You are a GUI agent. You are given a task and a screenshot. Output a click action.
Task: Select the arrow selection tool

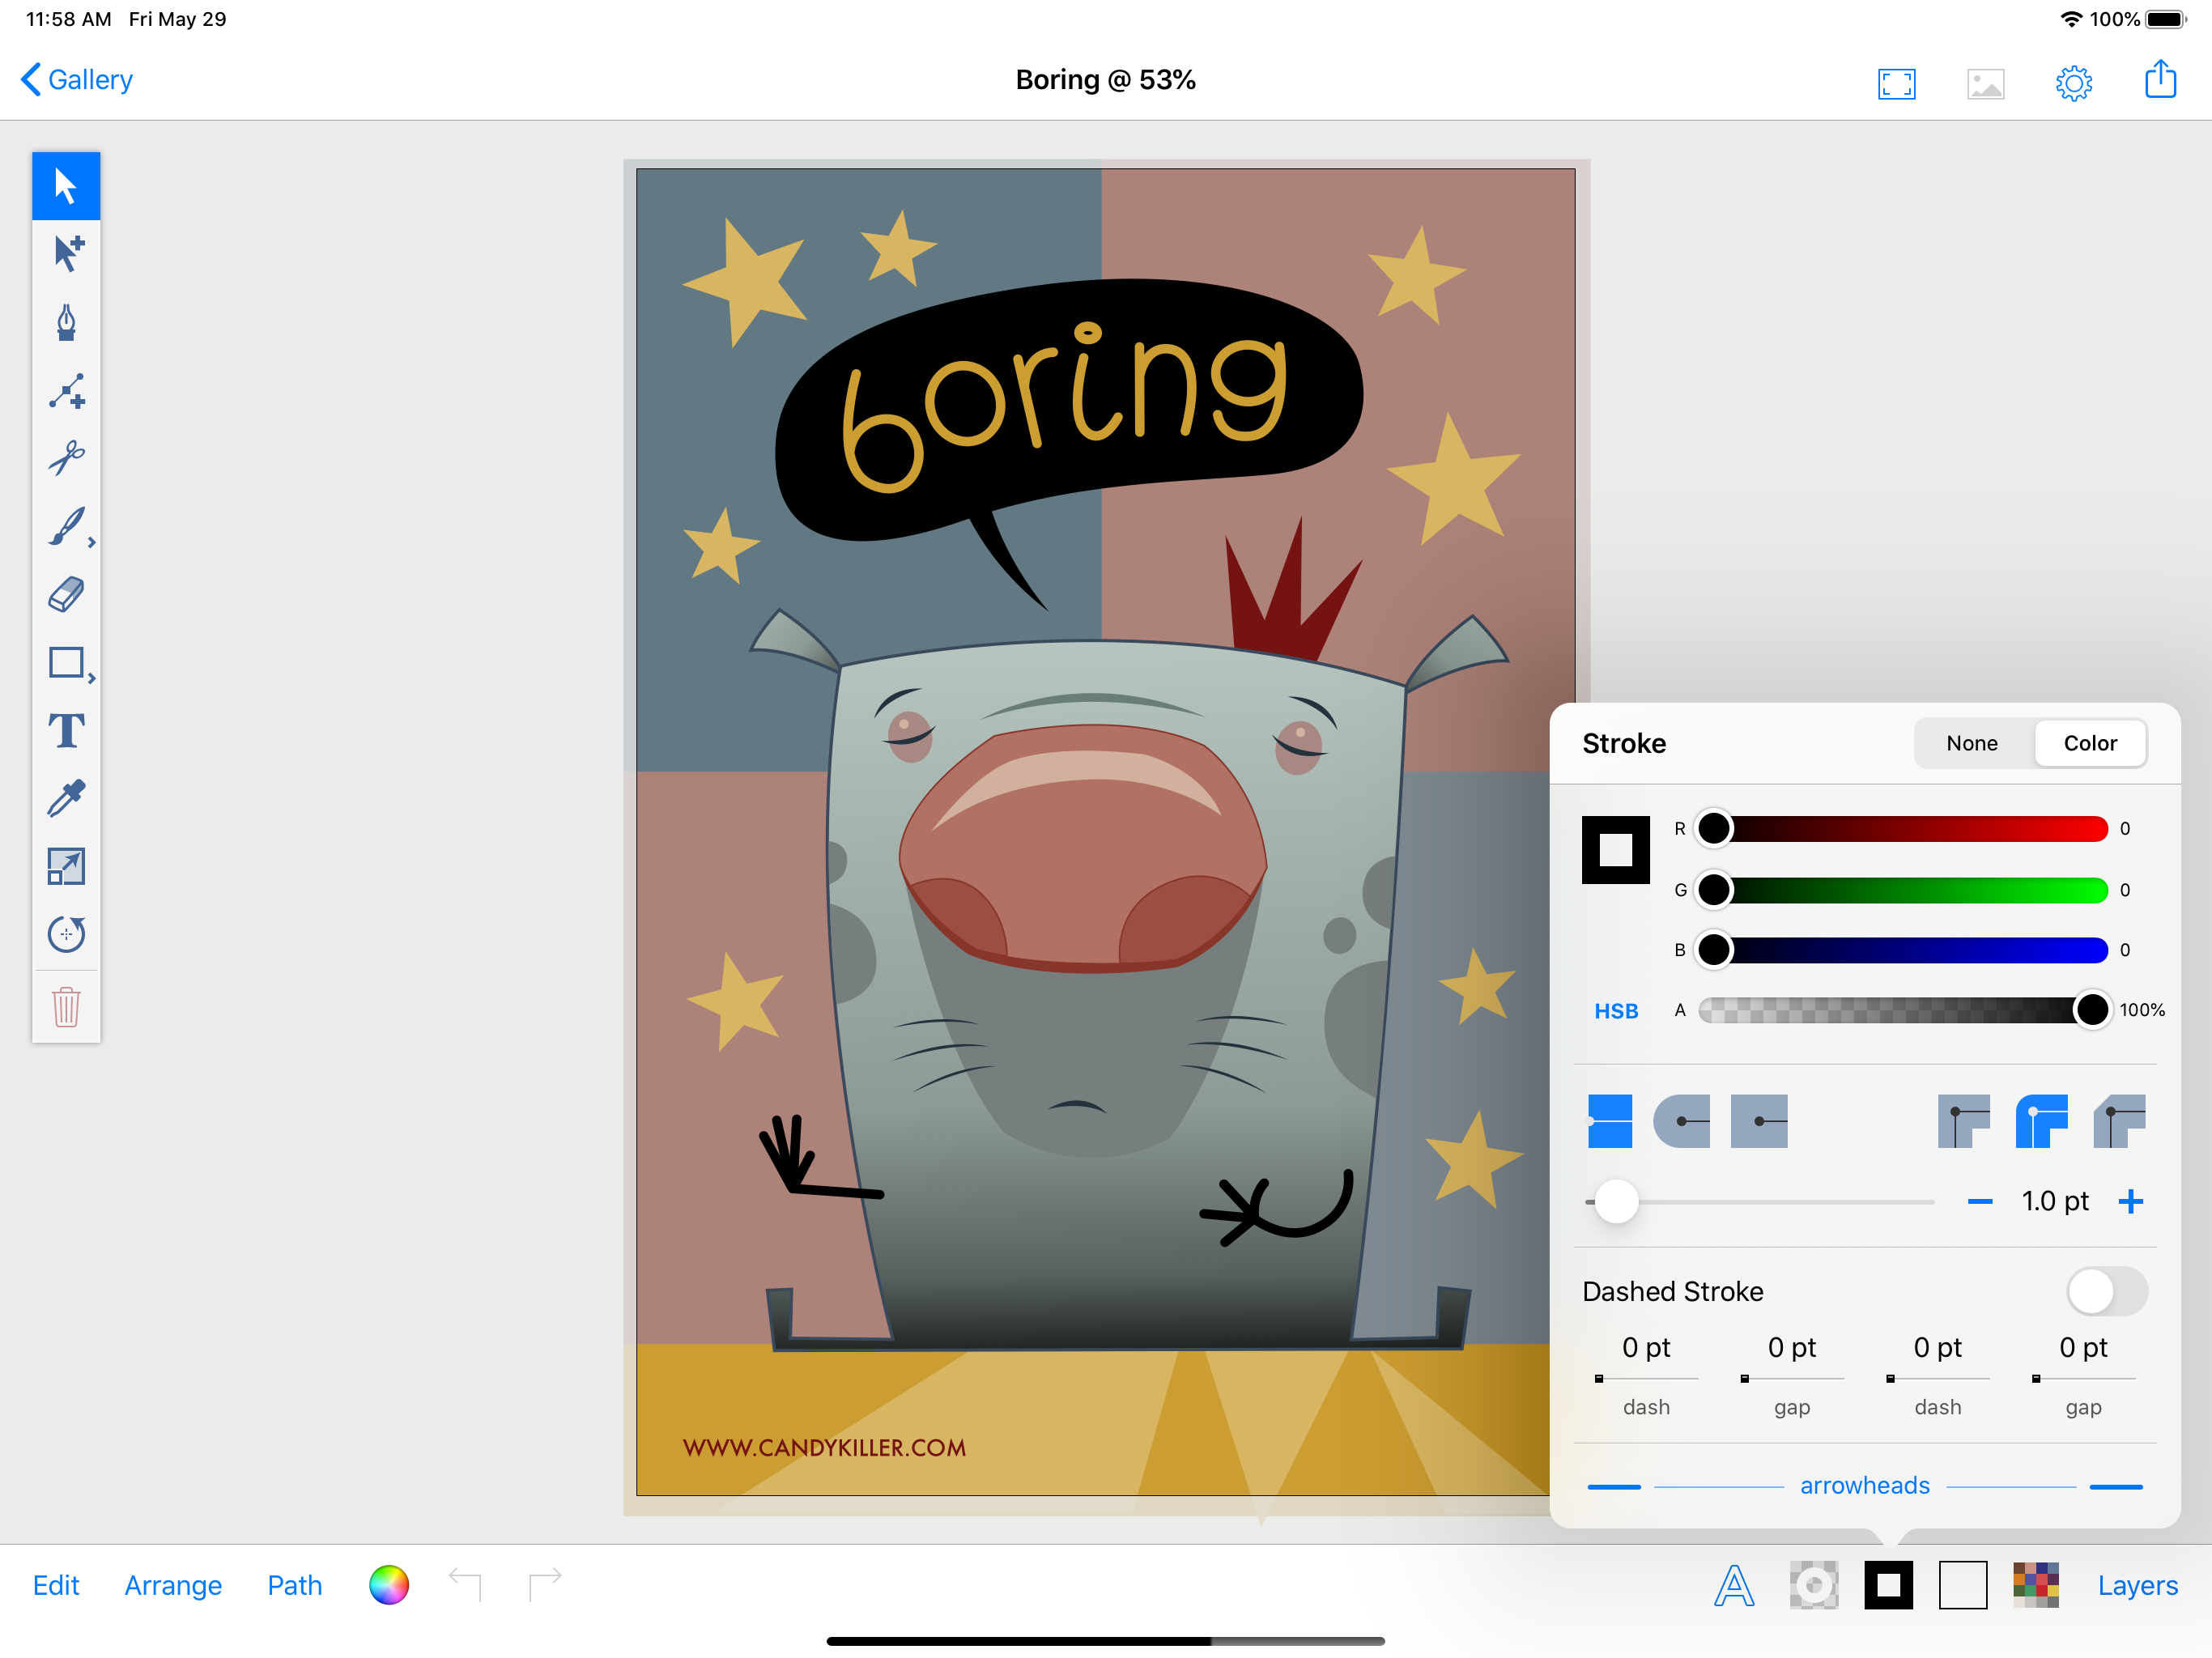pyautogui.click(x=66, y=186)
